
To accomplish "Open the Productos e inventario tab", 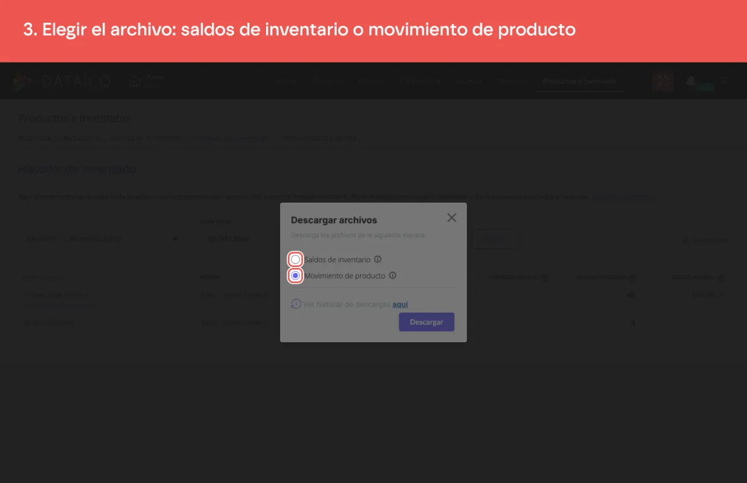I will (580, 81).
